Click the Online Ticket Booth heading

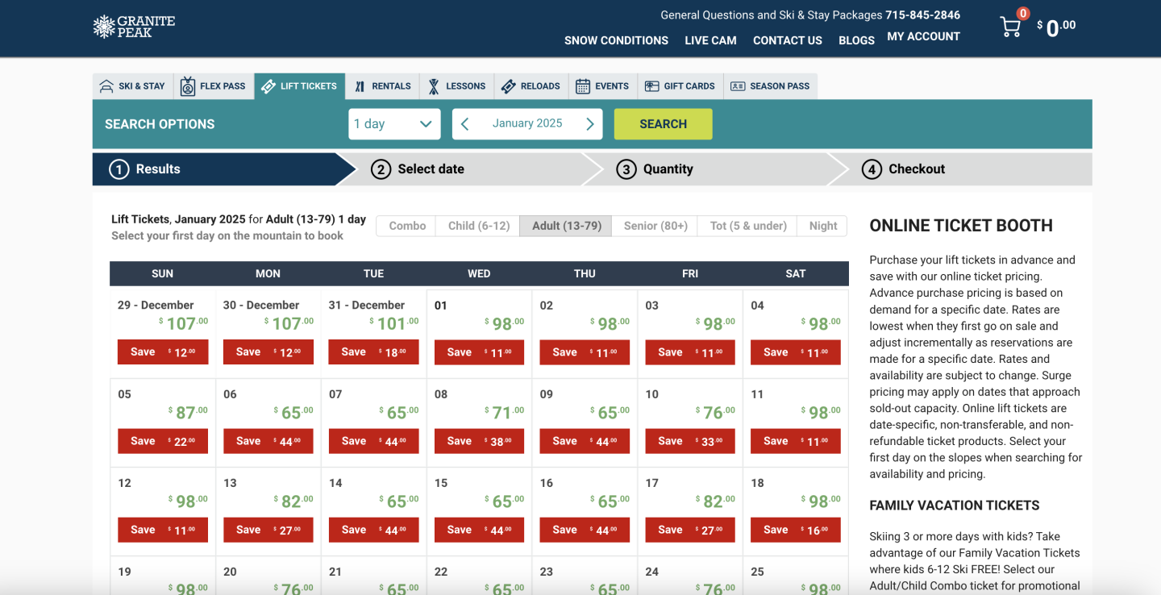pos(961,226)
